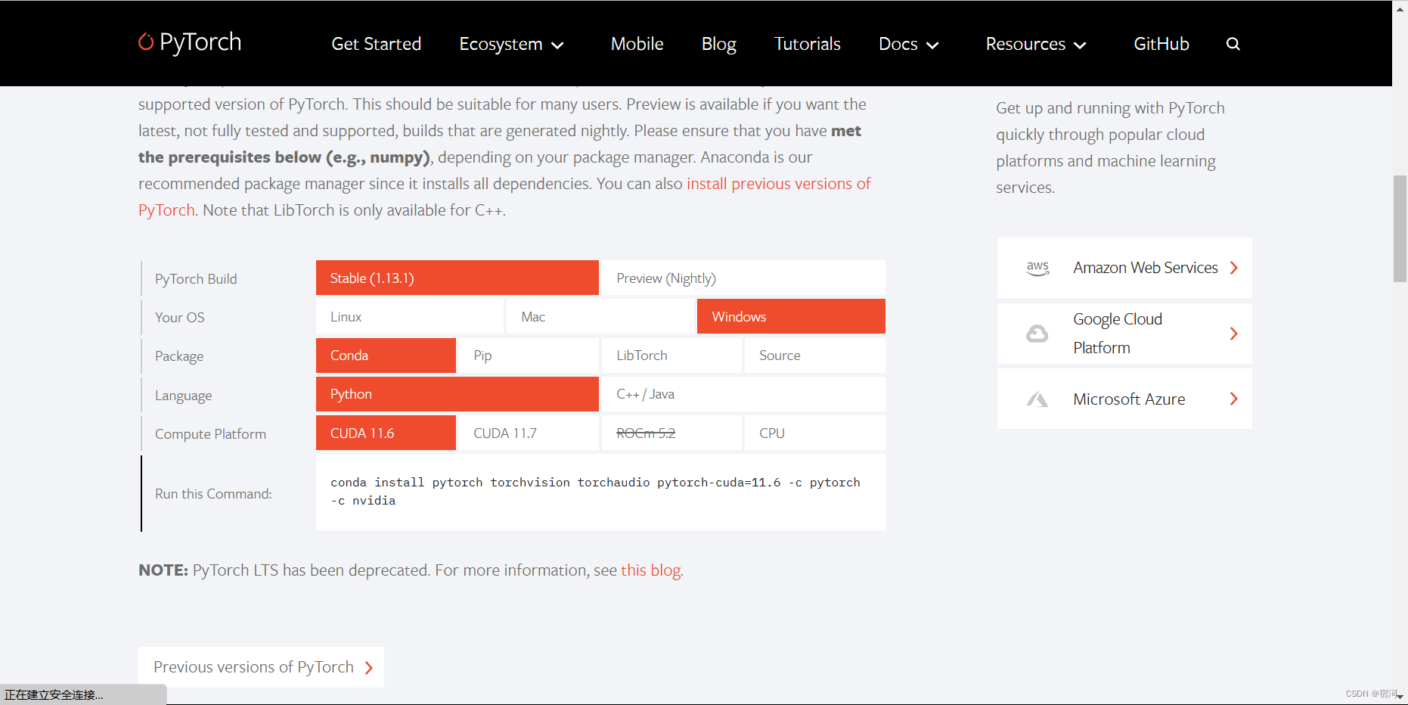Click arrow next to Previous versions of PyTorch
The height and width of the screenshot is (705, 1408).
(x=369, y=667)
